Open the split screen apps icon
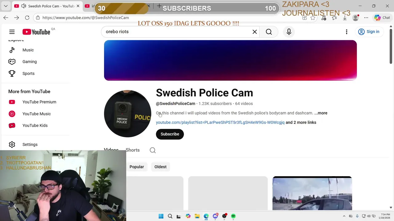Screen dimensions: 394x221 coord(304,18)
